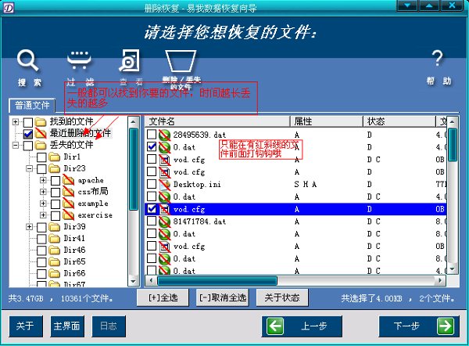Click the 丢失的文件 folder icon
The image size is (469, 346).
click(x=41, y=146)
